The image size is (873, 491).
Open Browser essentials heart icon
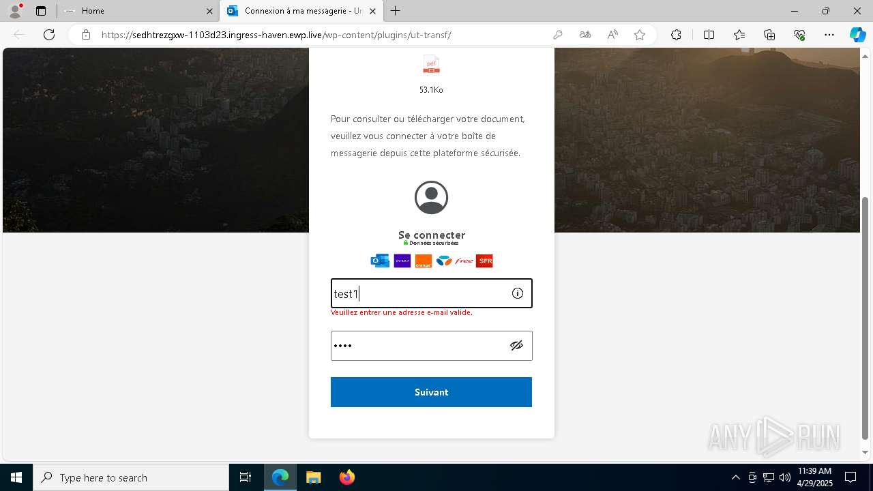(x=799, y=35)
